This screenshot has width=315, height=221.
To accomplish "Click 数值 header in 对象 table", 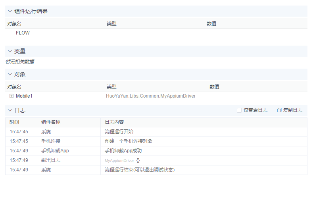I will click(x=214, y=87).
